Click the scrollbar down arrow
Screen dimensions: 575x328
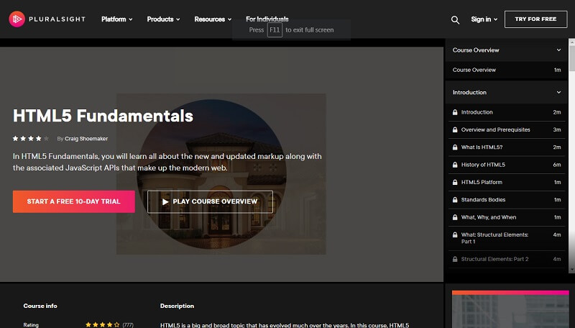571,270
